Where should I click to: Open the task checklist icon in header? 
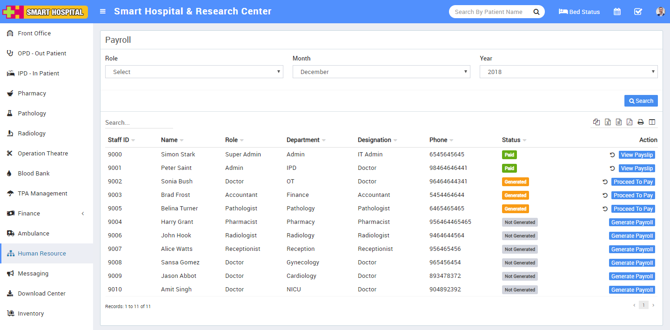point(638,12)
